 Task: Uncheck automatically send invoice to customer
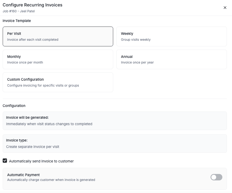click(x=5, y=161)
